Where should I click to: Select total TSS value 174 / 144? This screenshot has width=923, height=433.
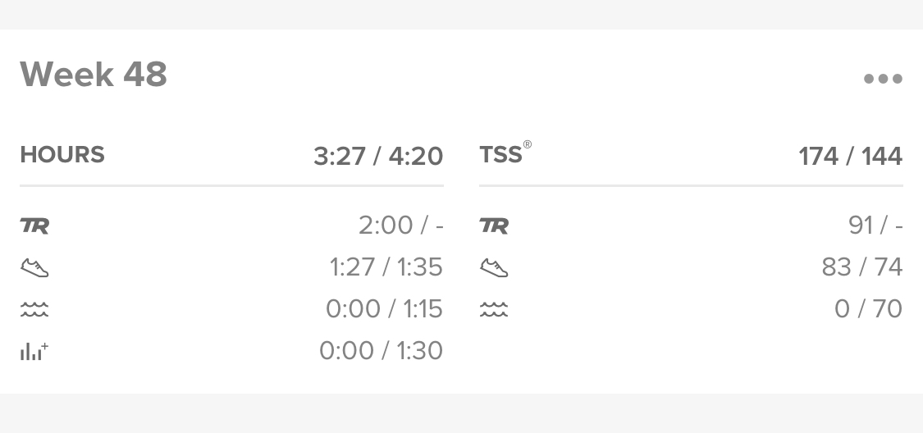[851, 157]
